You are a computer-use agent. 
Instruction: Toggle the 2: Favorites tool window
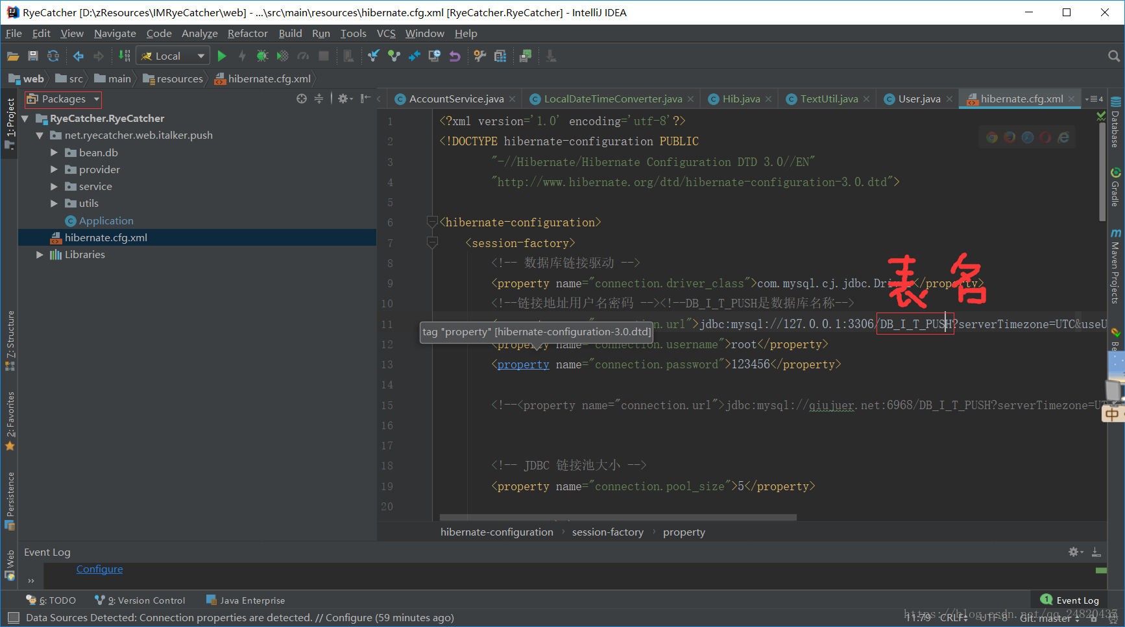pos(10,421)
